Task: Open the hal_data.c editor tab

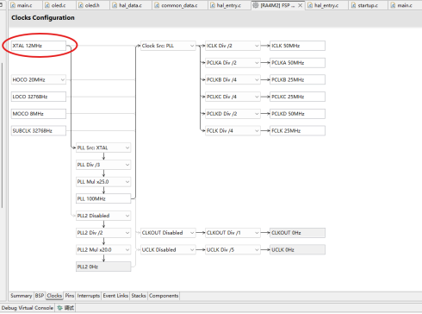Action: coord(130,5)
